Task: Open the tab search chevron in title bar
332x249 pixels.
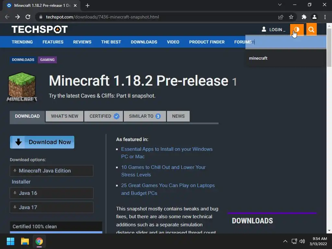Action: click(280, 5)
